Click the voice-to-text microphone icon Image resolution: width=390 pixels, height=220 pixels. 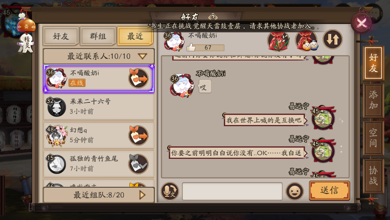coord(170,191)
